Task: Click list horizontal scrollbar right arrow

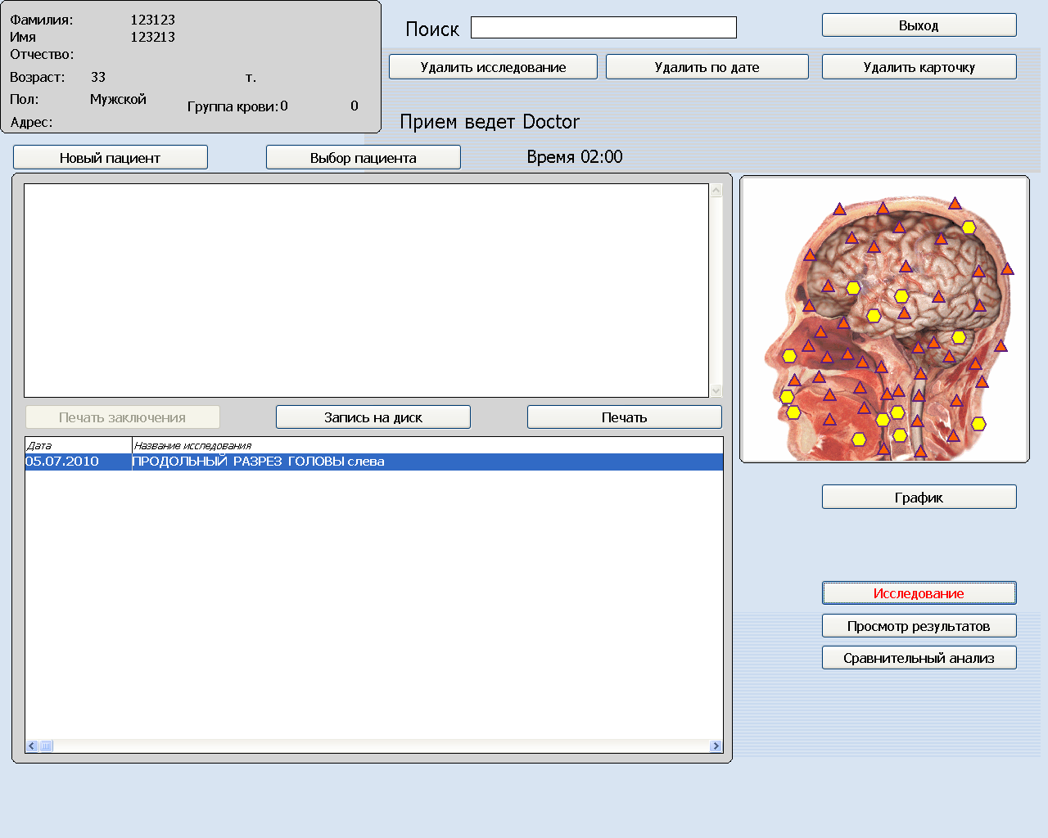Action: pyautogui.click(x=716, y=746)
